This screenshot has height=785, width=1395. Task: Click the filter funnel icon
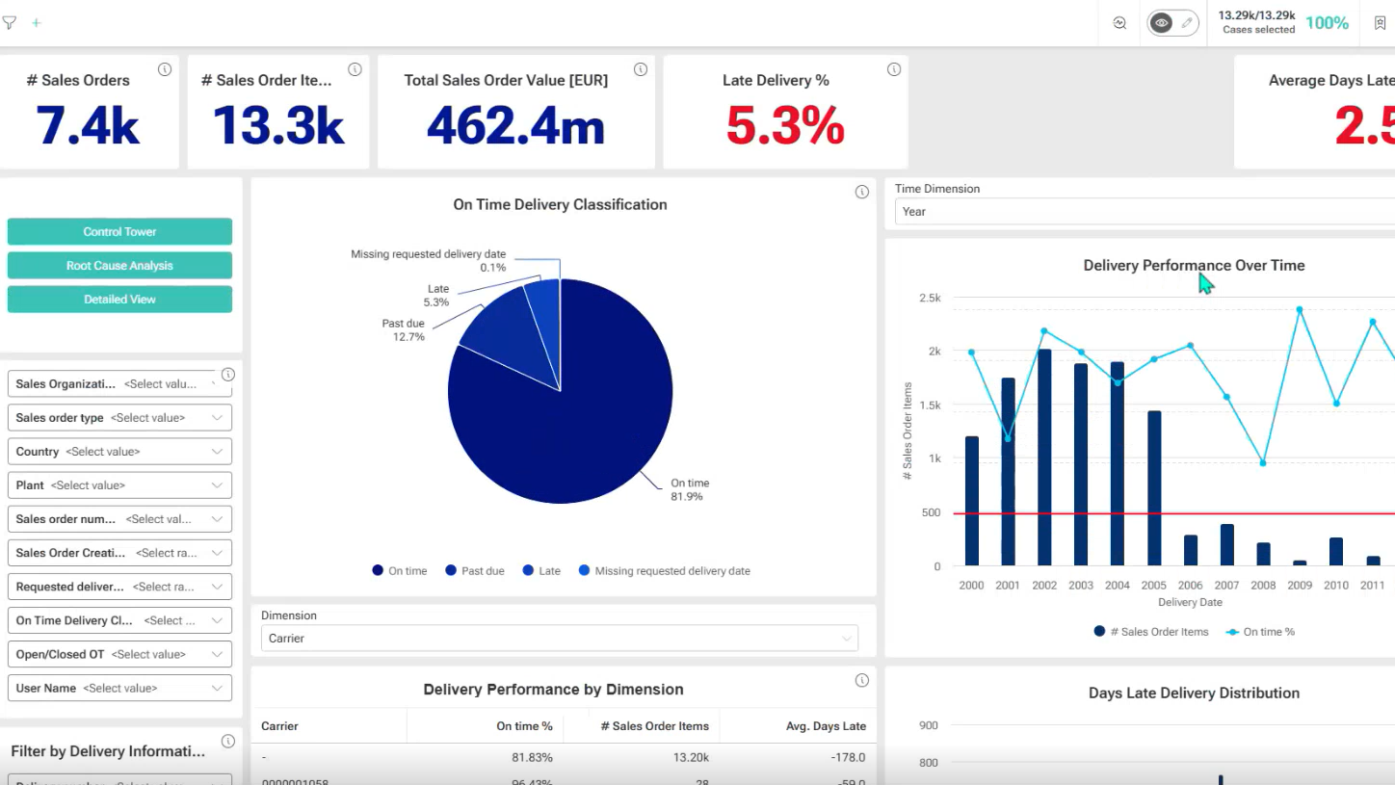coord(10,22)
